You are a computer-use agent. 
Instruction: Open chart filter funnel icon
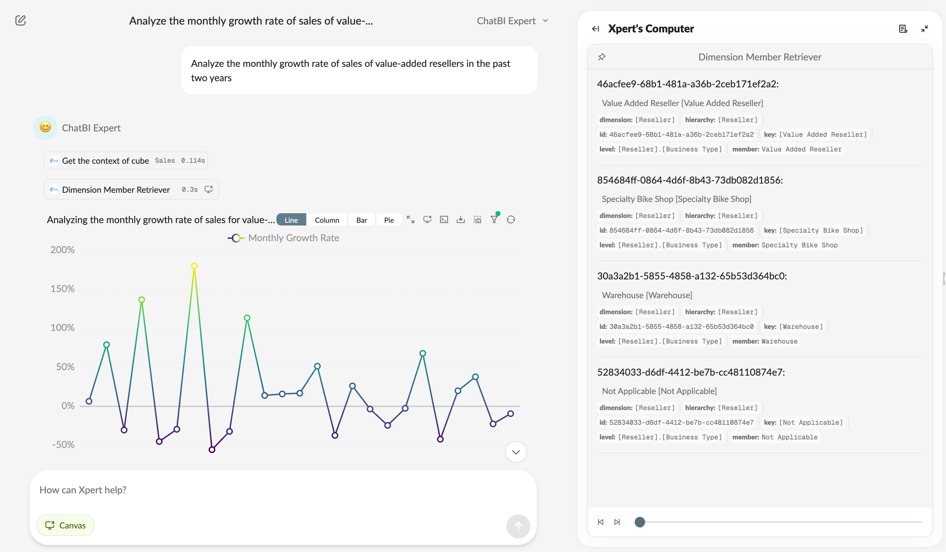coord(494,220)
